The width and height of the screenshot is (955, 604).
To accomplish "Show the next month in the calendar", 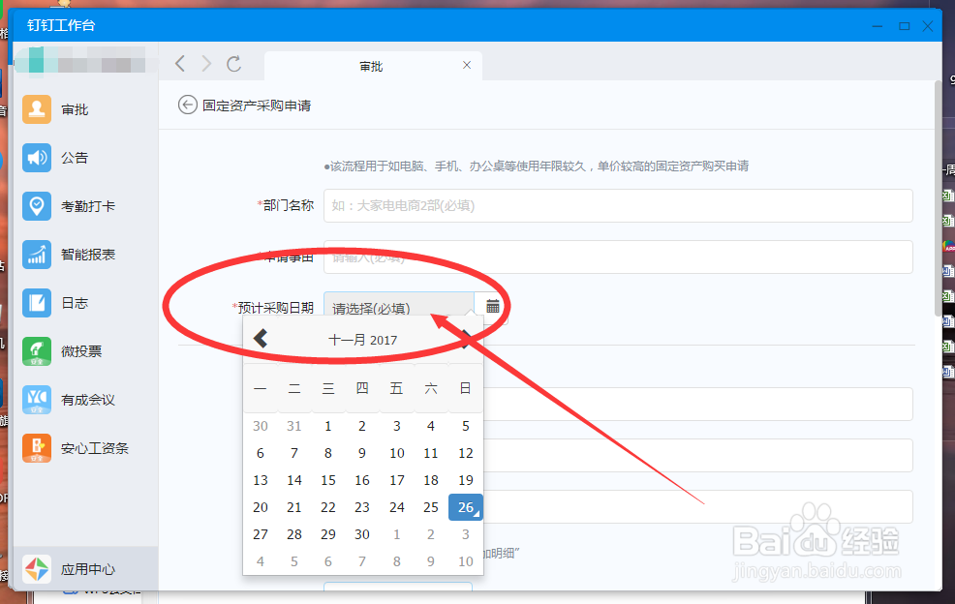I will (x=465, y=338).
